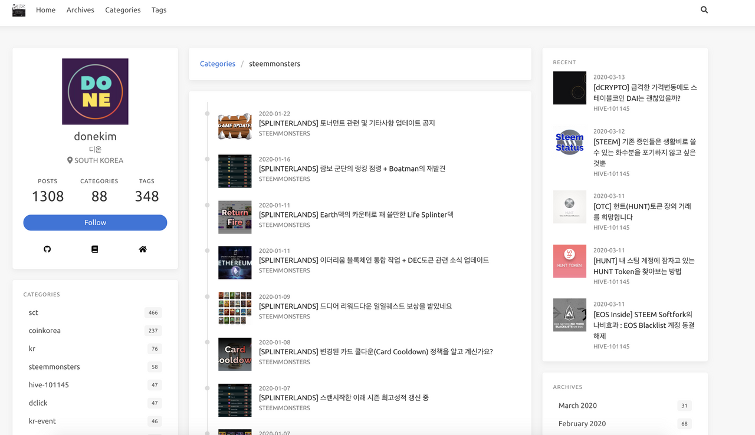Open the Tags menu item
Image resolution: width=755 pixels, height=435 pixels.
tap(159, 10)
